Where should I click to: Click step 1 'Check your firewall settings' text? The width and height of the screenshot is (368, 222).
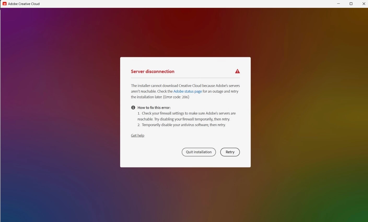[186, 116]
